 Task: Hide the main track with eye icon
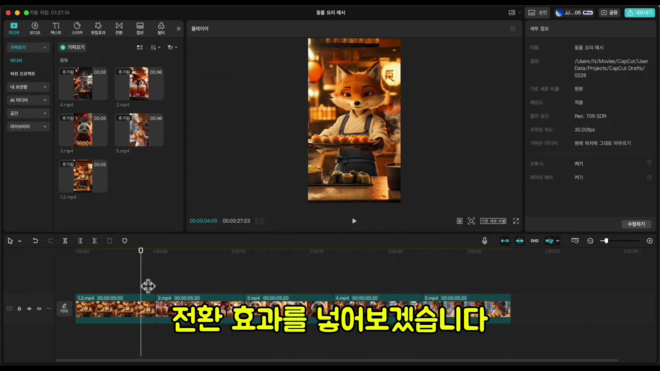click(29, 308)
